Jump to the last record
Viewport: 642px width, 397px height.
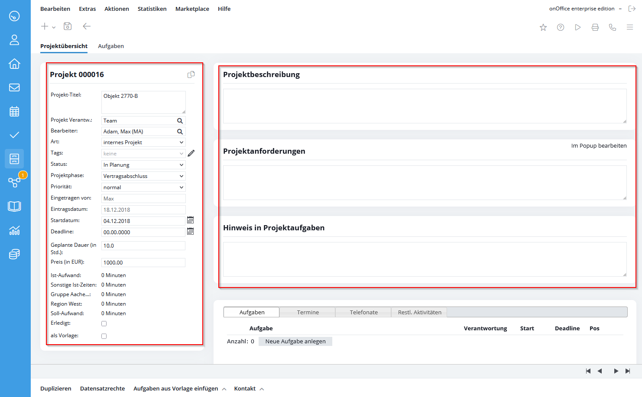click(628, 371)
